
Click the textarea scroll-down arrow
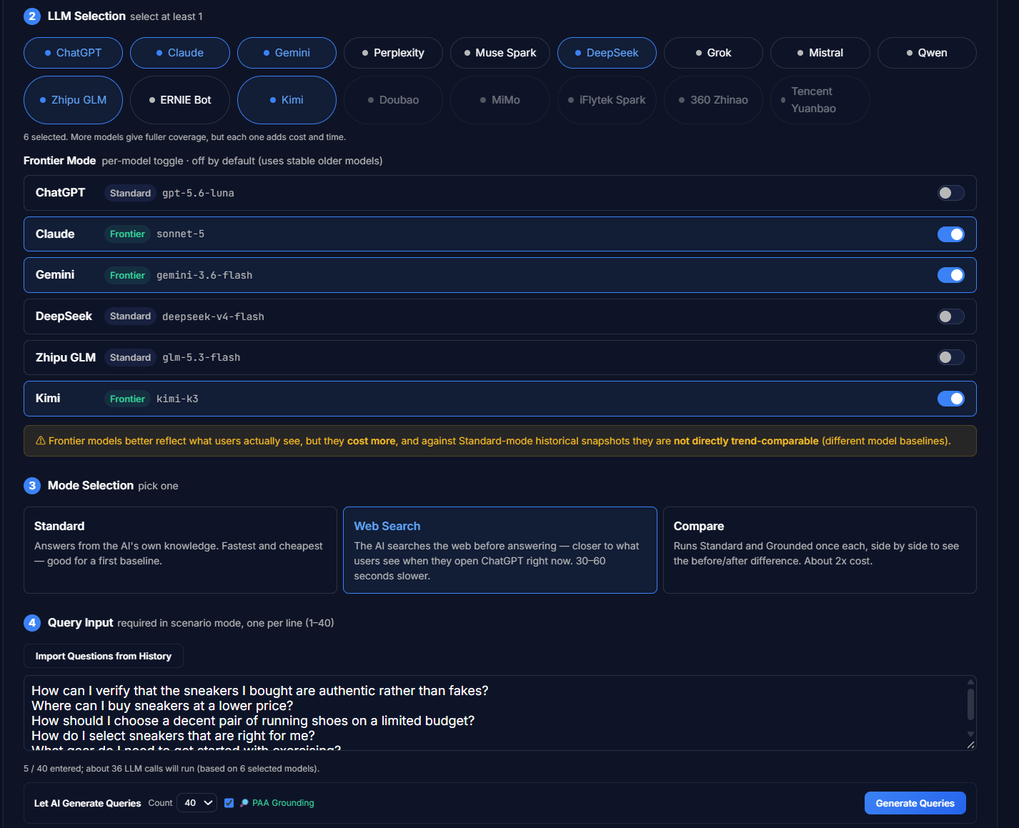[970, 734]
